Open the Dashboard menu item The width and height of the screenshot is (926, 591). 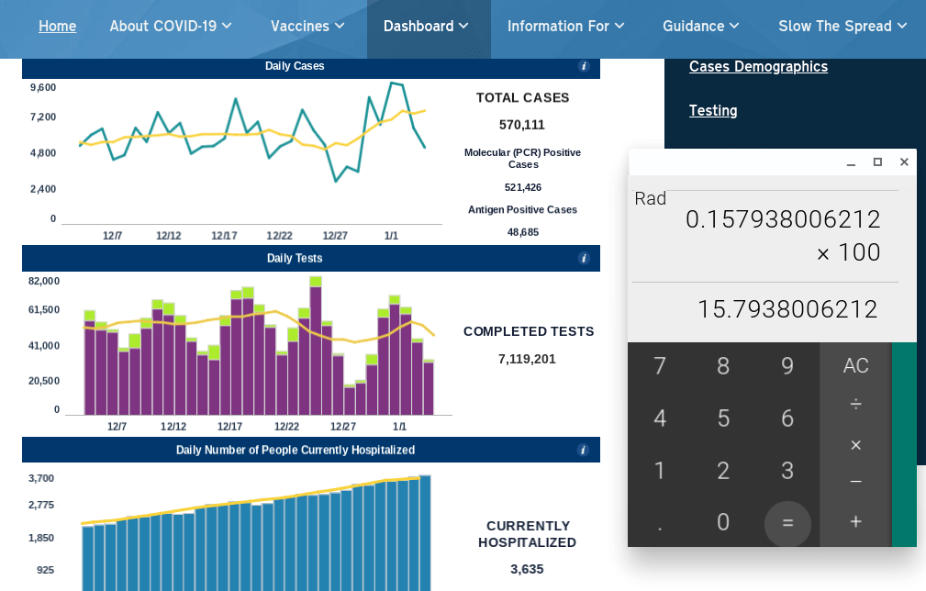pyautogui.click(x=427, y=26)
